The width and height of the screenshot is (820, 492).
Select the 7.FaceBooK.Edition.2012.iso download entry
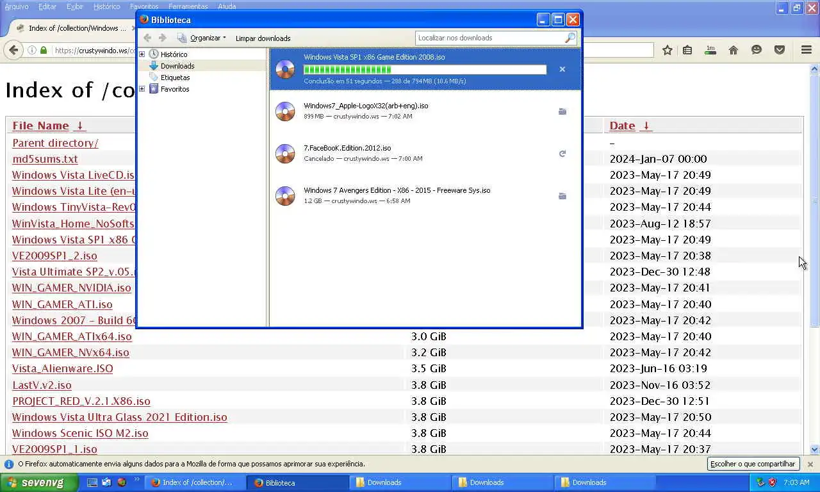click(x=425, y=154)
